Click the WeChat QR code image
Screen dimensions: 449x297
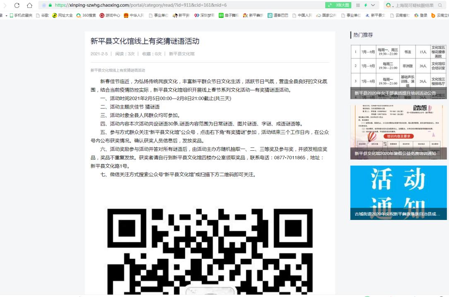click(x=210, y=251)
